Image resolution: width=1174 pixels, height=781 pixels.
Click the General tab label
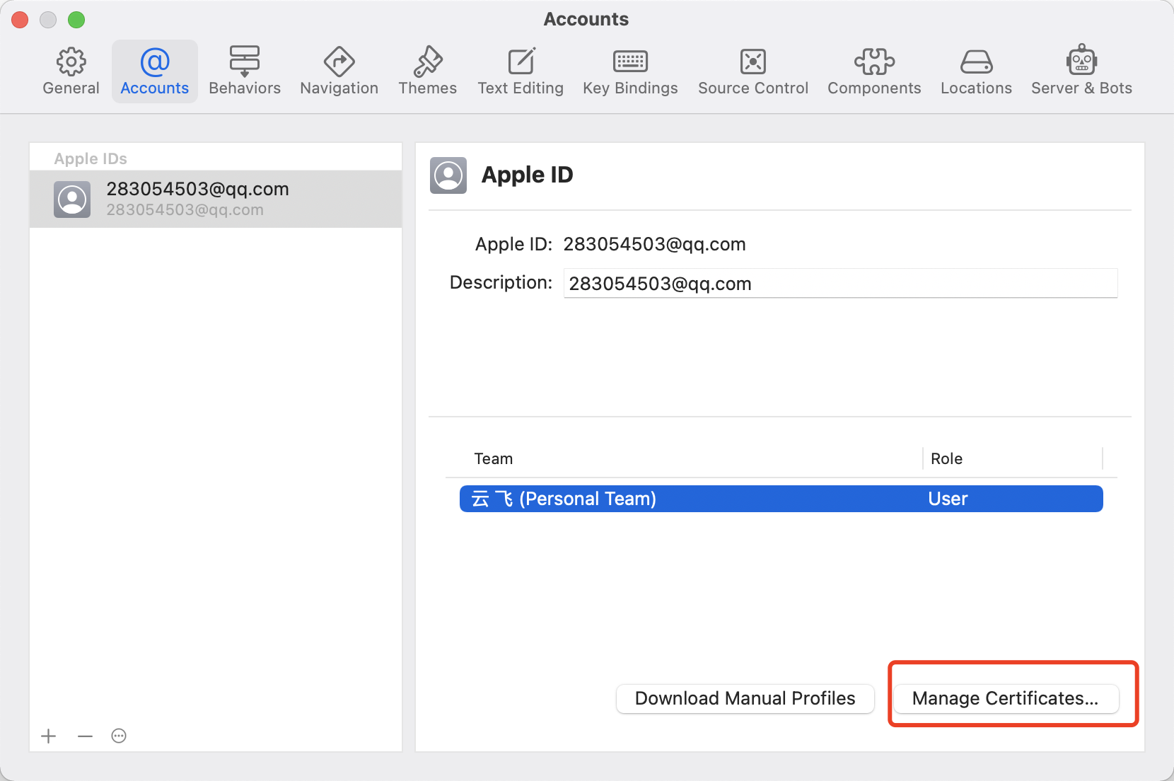(x=71, y=88)
